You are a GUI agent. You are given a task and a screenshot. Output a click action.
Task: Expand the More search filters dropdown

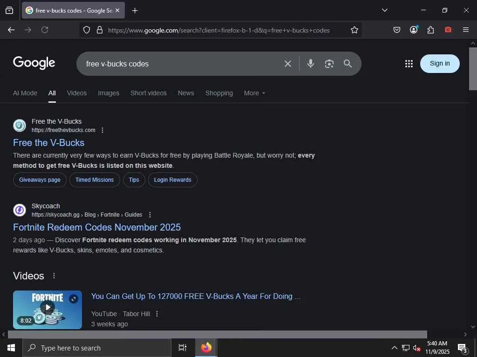click(254, 93)
